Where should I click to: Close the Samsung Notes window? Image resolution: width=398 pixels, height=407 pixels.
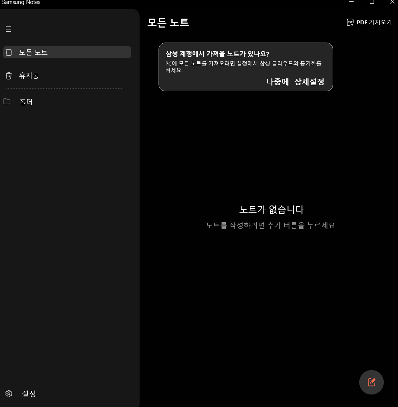click(x=392, y=2)
